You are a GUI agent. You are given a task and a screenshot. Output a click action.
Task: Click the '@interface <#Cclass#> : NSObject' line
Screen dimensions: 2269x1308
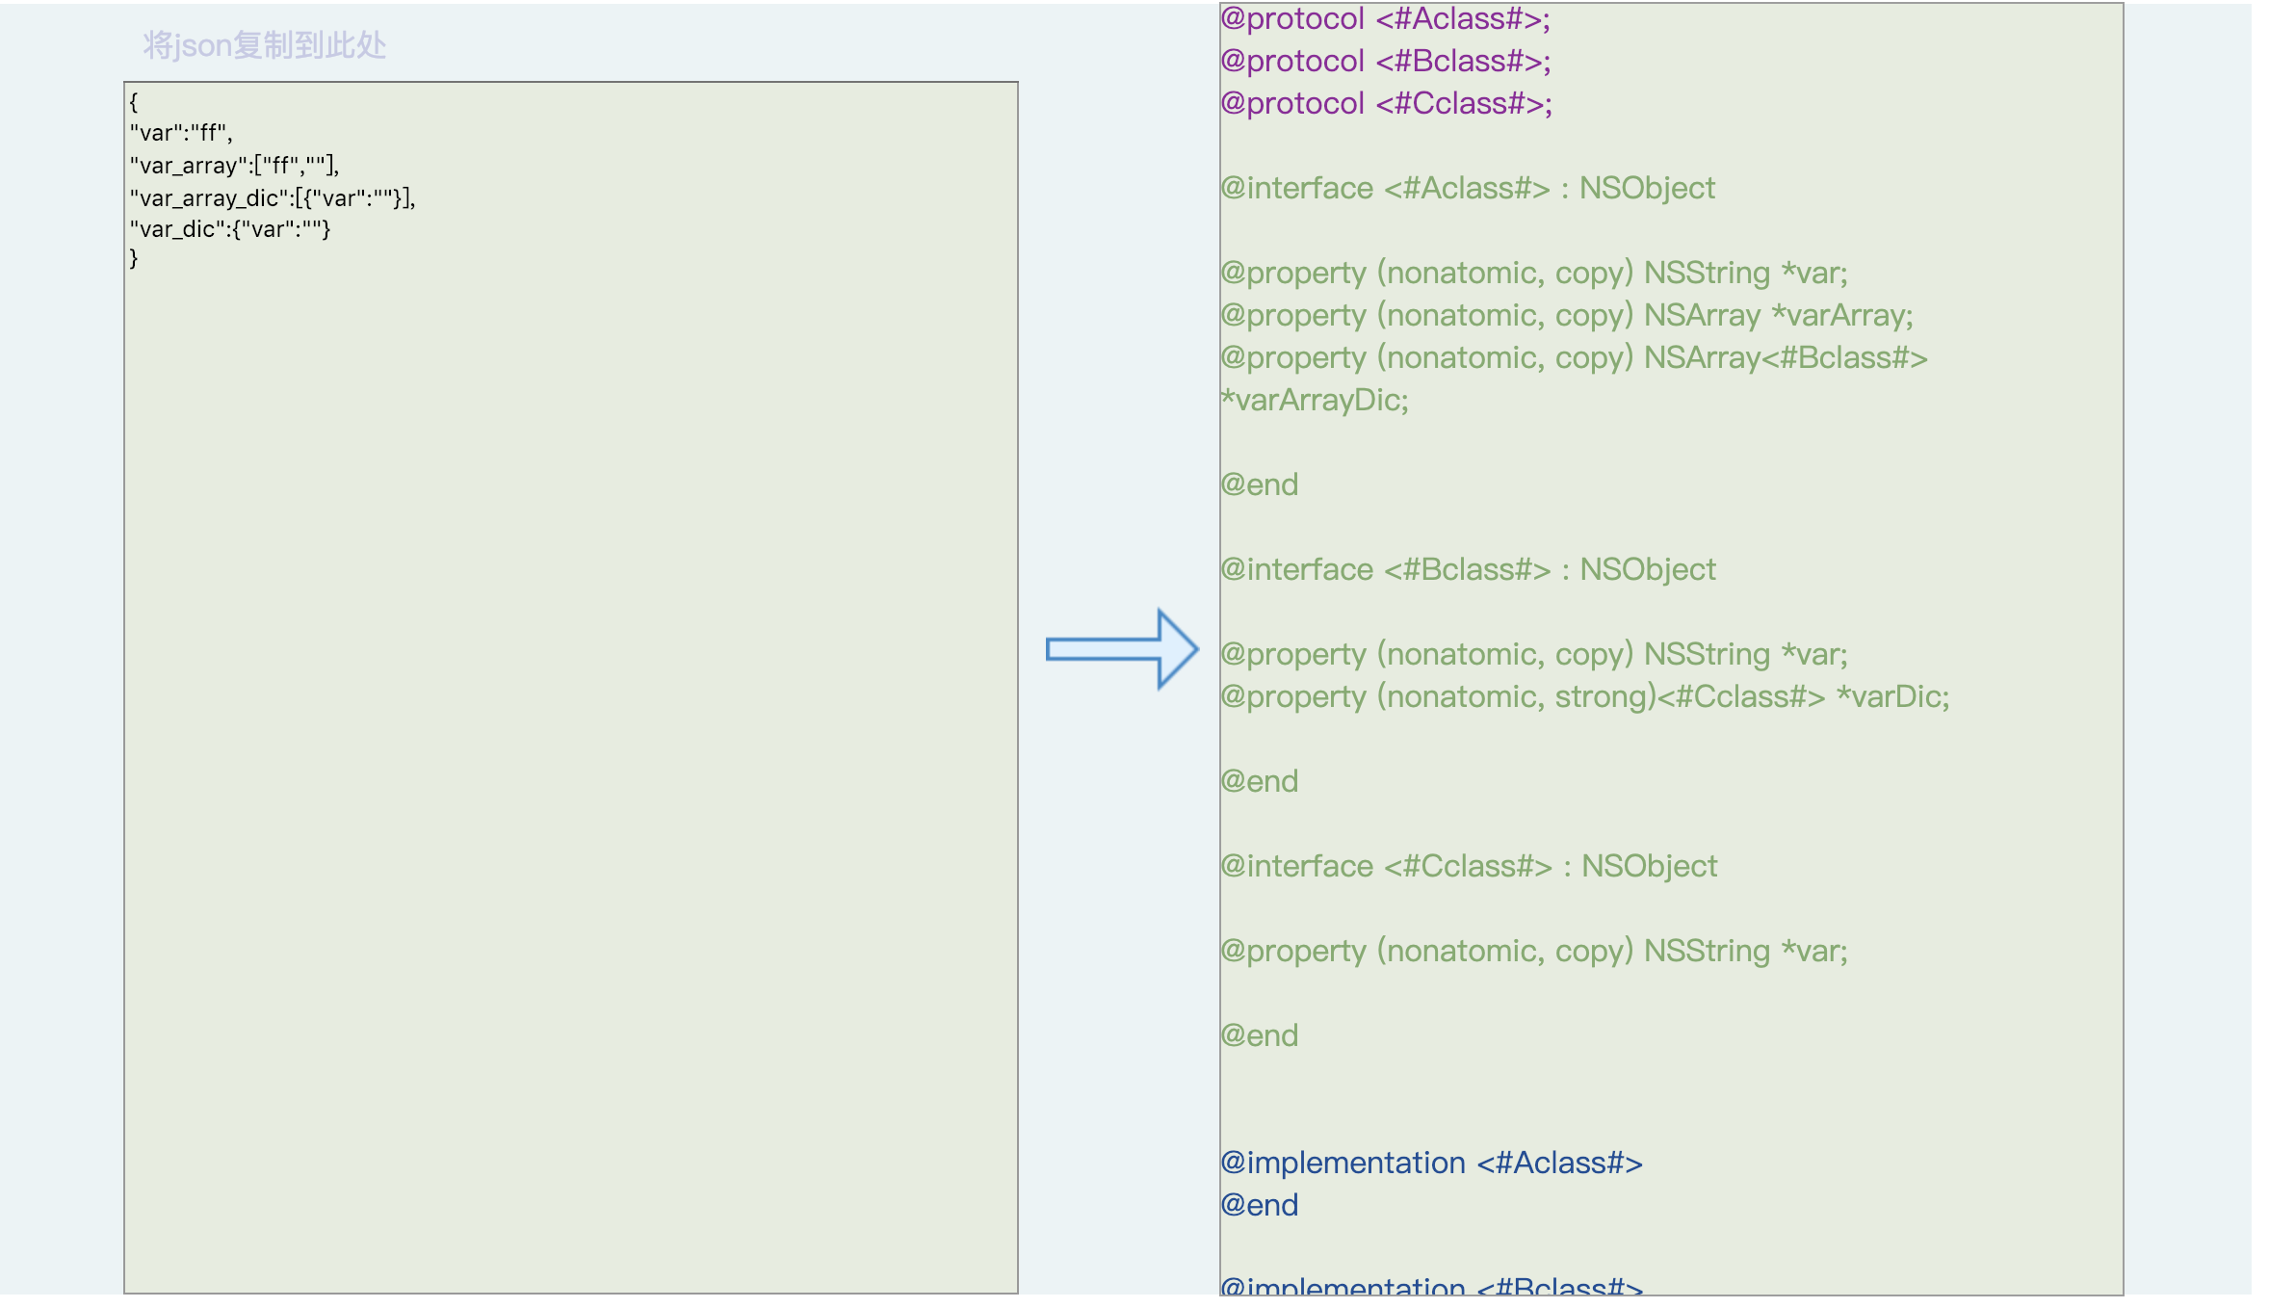[1468, 867]
